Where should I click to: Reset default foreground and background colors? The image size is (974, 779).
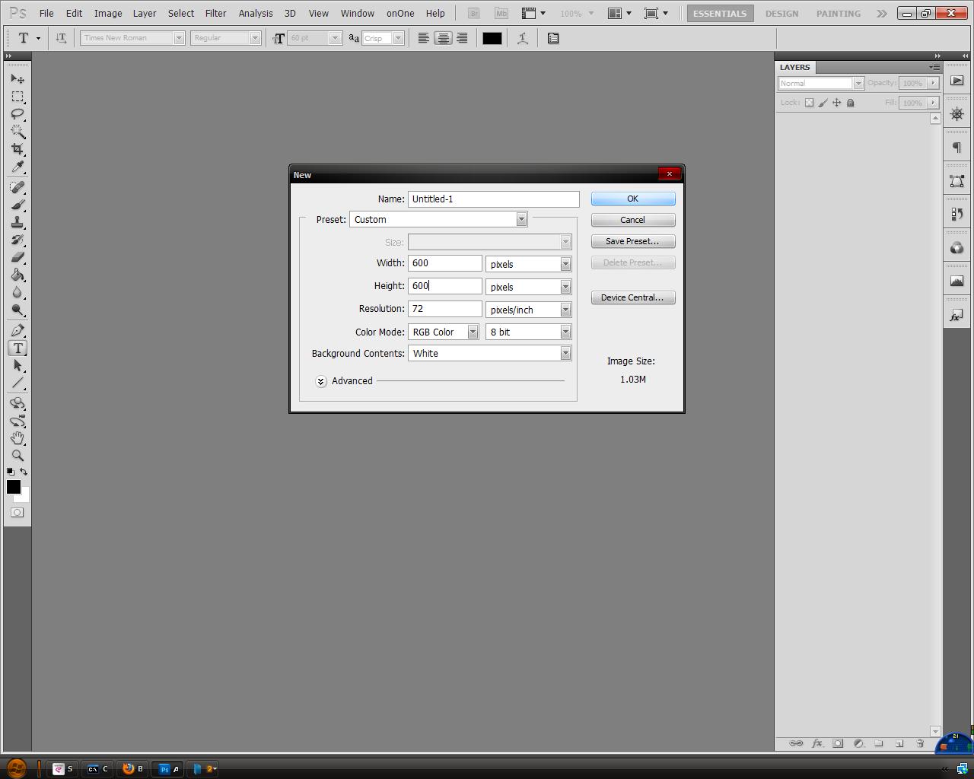pyautogui.click(x=11, y=472)
